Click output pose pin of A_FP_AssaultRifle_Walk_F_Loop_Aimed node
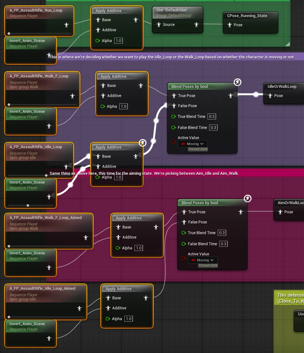Screen dimensions: 304x353 point(86,238)
